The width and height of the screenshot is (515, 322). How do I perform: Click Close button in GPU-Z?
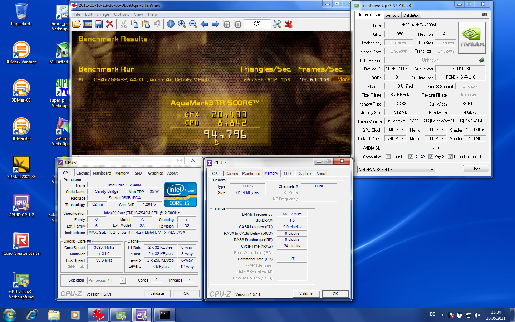[x=476, y=169]
